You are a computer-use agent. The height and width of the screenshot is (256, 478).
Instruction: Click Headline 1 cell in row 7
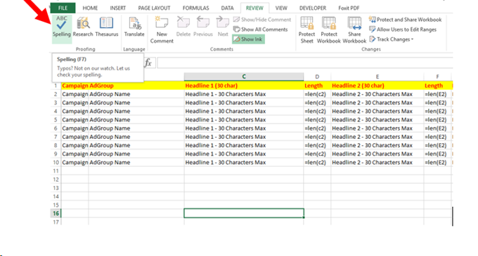point(244,137)
